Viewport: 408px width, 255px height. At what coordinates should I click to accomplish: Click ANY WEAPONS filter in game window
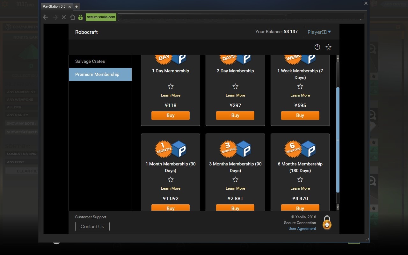(21, 100)
